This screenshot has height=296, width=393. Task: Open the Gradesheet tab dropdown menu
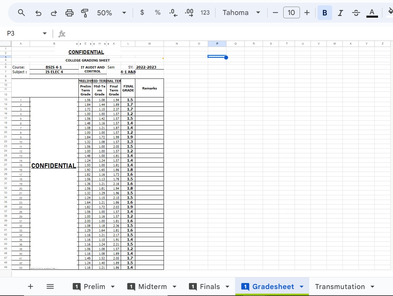coord(302,286)
